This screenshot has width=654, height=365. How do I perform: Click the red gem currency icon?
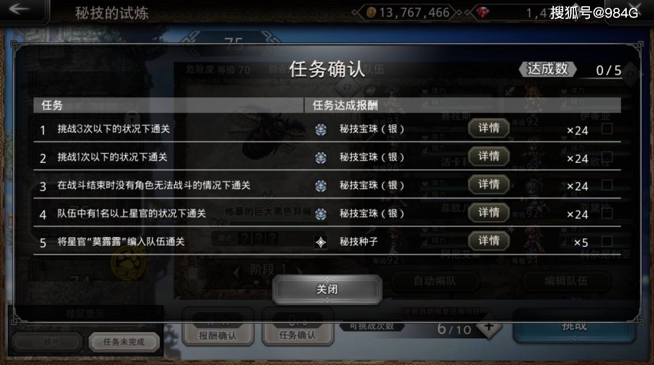click(483, 12)
